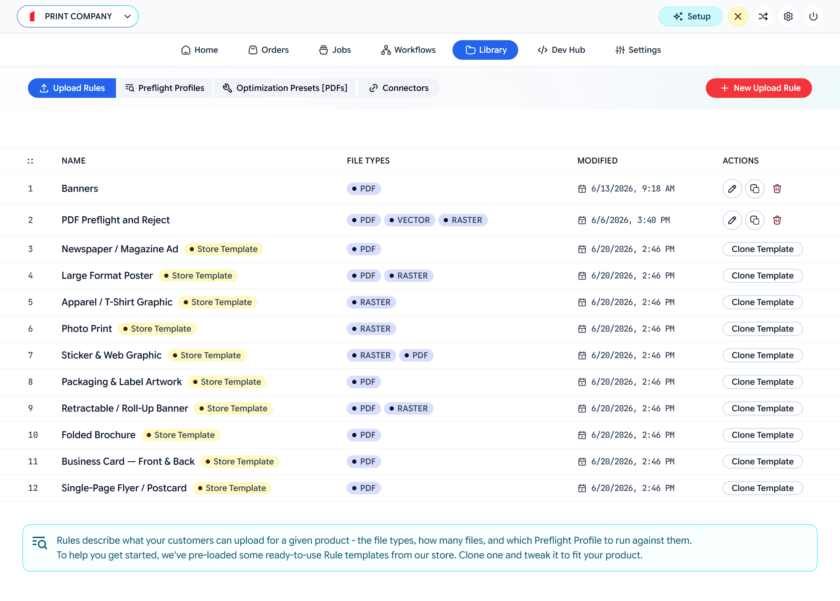Click the FILE TYPES column header

coord(368,161)
